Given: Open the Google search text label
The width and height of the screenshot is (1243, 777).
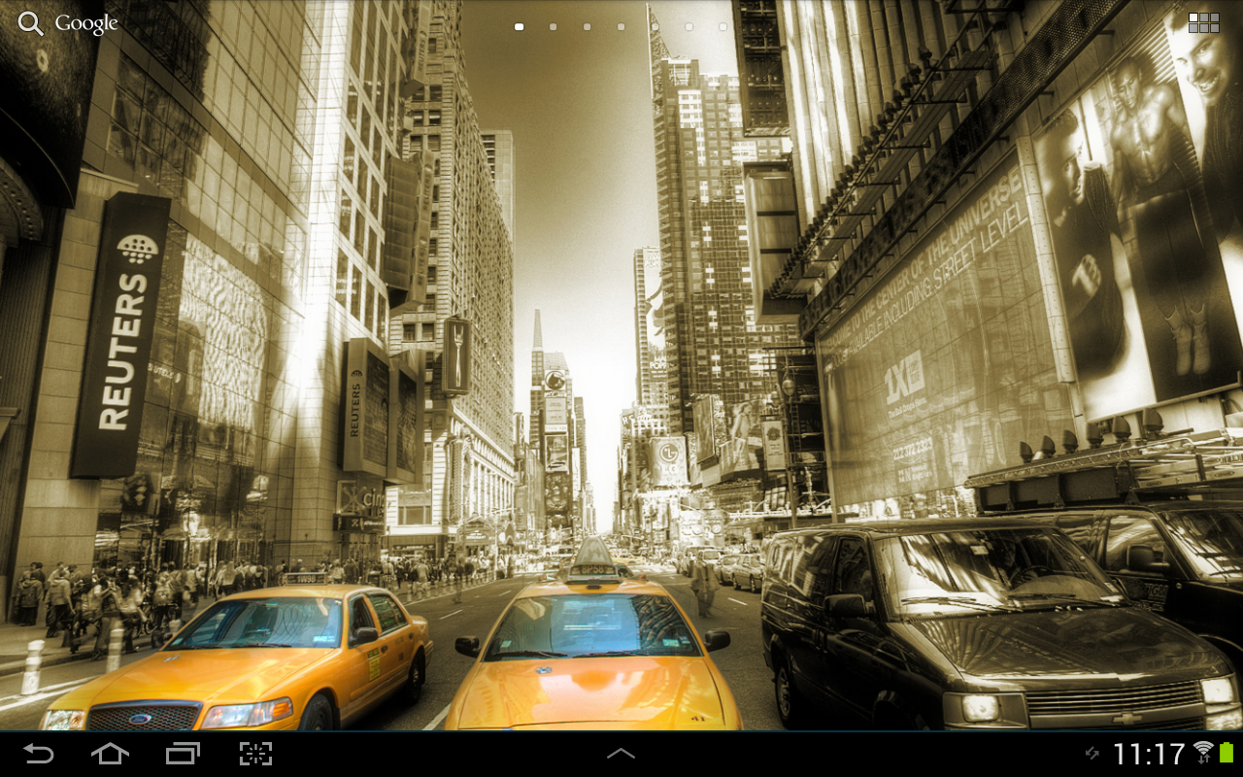Looking at the screenshot, I should point(86,24).
